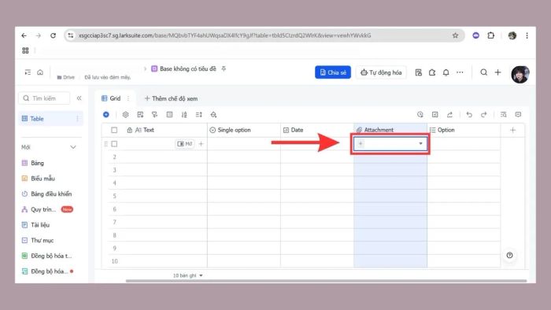Select Single option column header
Image resolution: width=551 pixels, height=310 pixels.
(244, 130)
